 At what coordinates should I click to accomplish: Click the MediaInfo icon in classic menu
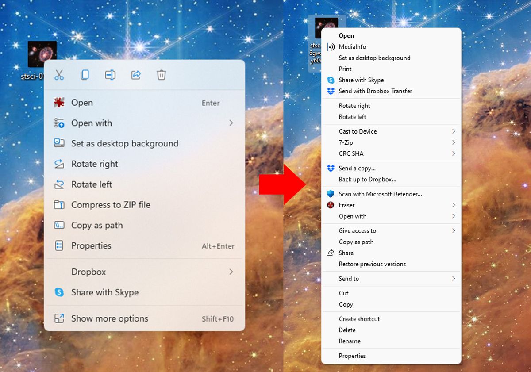331,47
